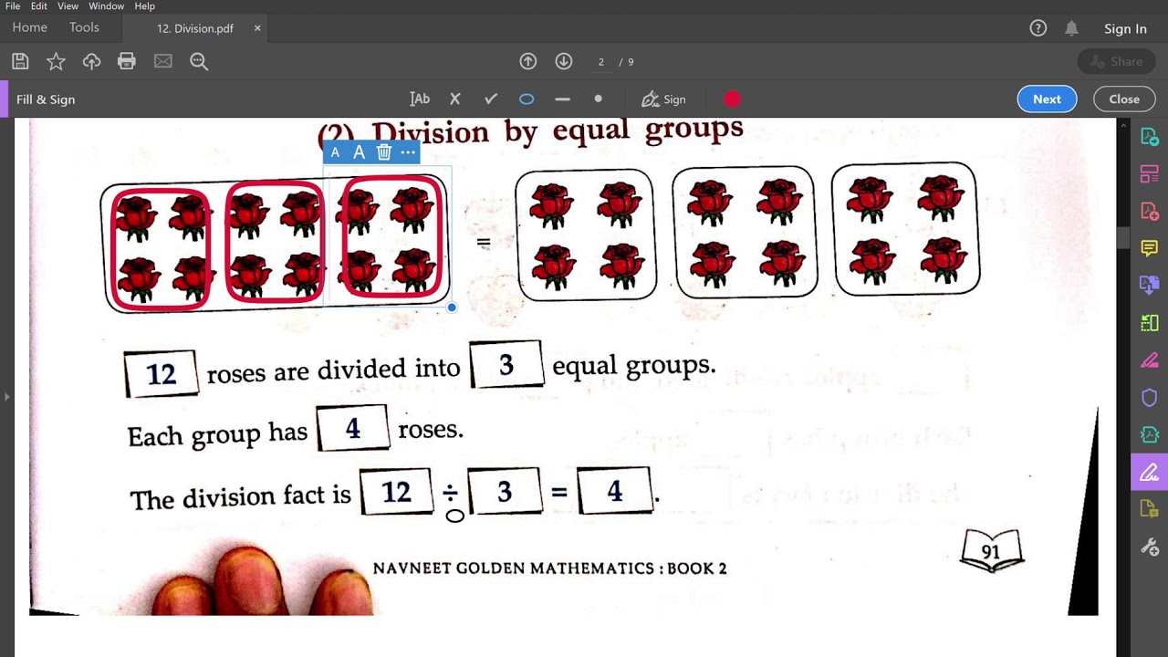1168x657 pixels.
Task: Select the circle shape tool
Action: click(x=527, y=99)
